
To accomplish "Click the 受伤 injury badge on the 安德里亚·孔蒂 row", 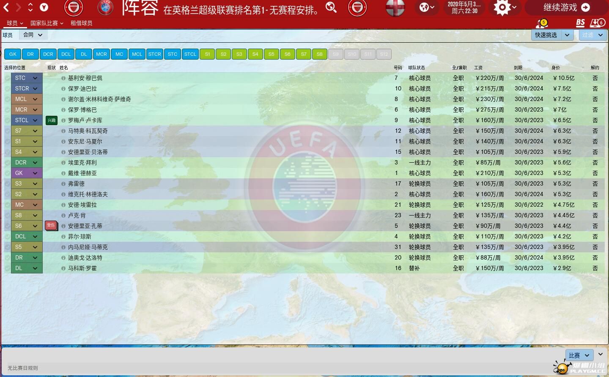I will pyautogui.click(x=51, y=226).
